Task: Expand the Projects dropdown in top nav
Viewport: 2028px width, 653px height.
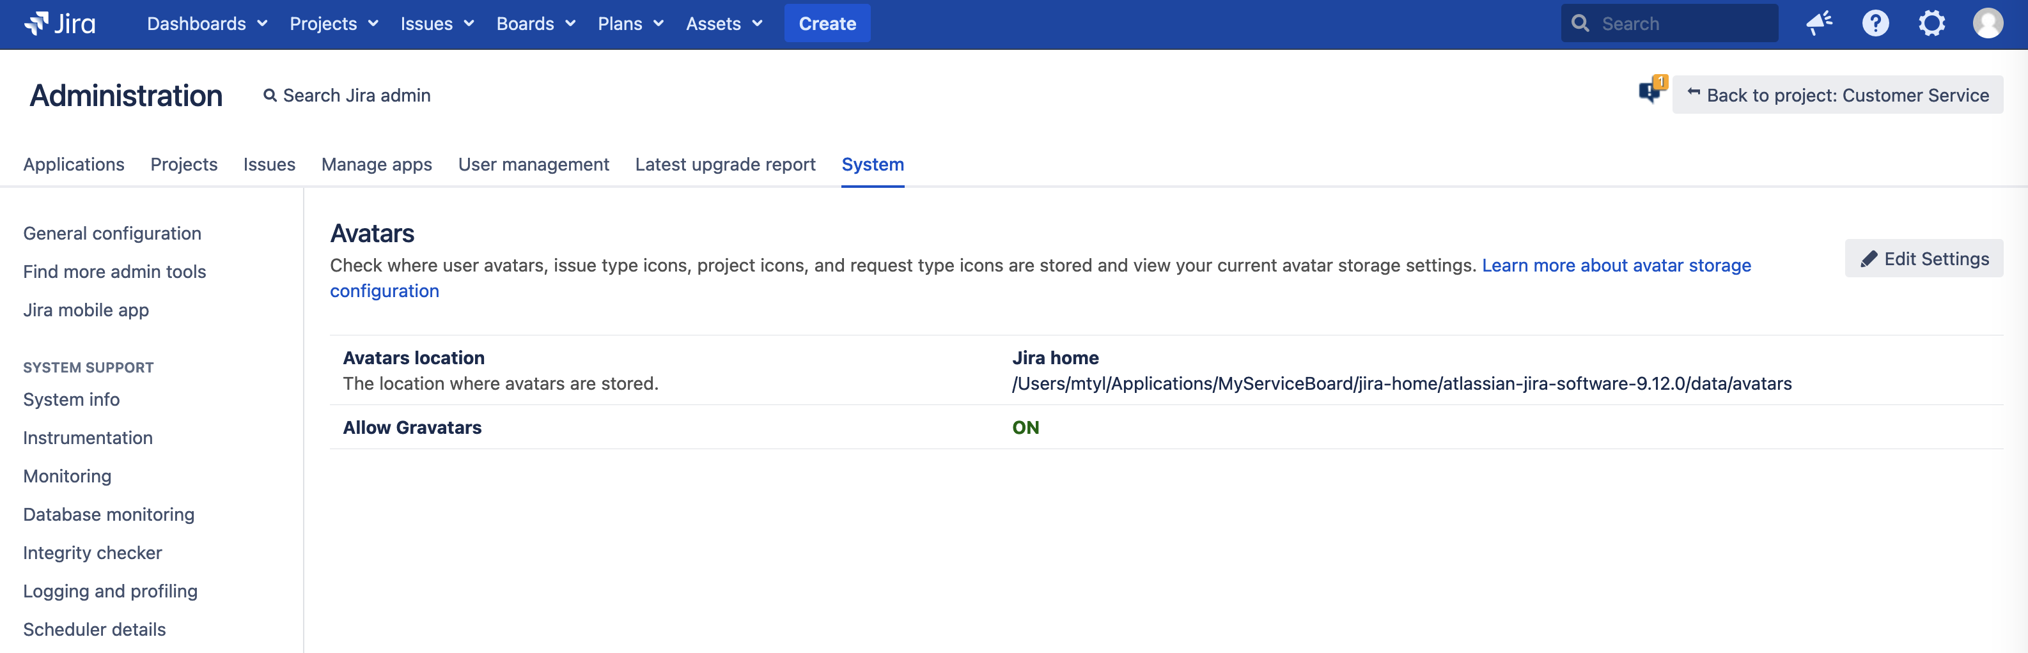Action: 334,24
